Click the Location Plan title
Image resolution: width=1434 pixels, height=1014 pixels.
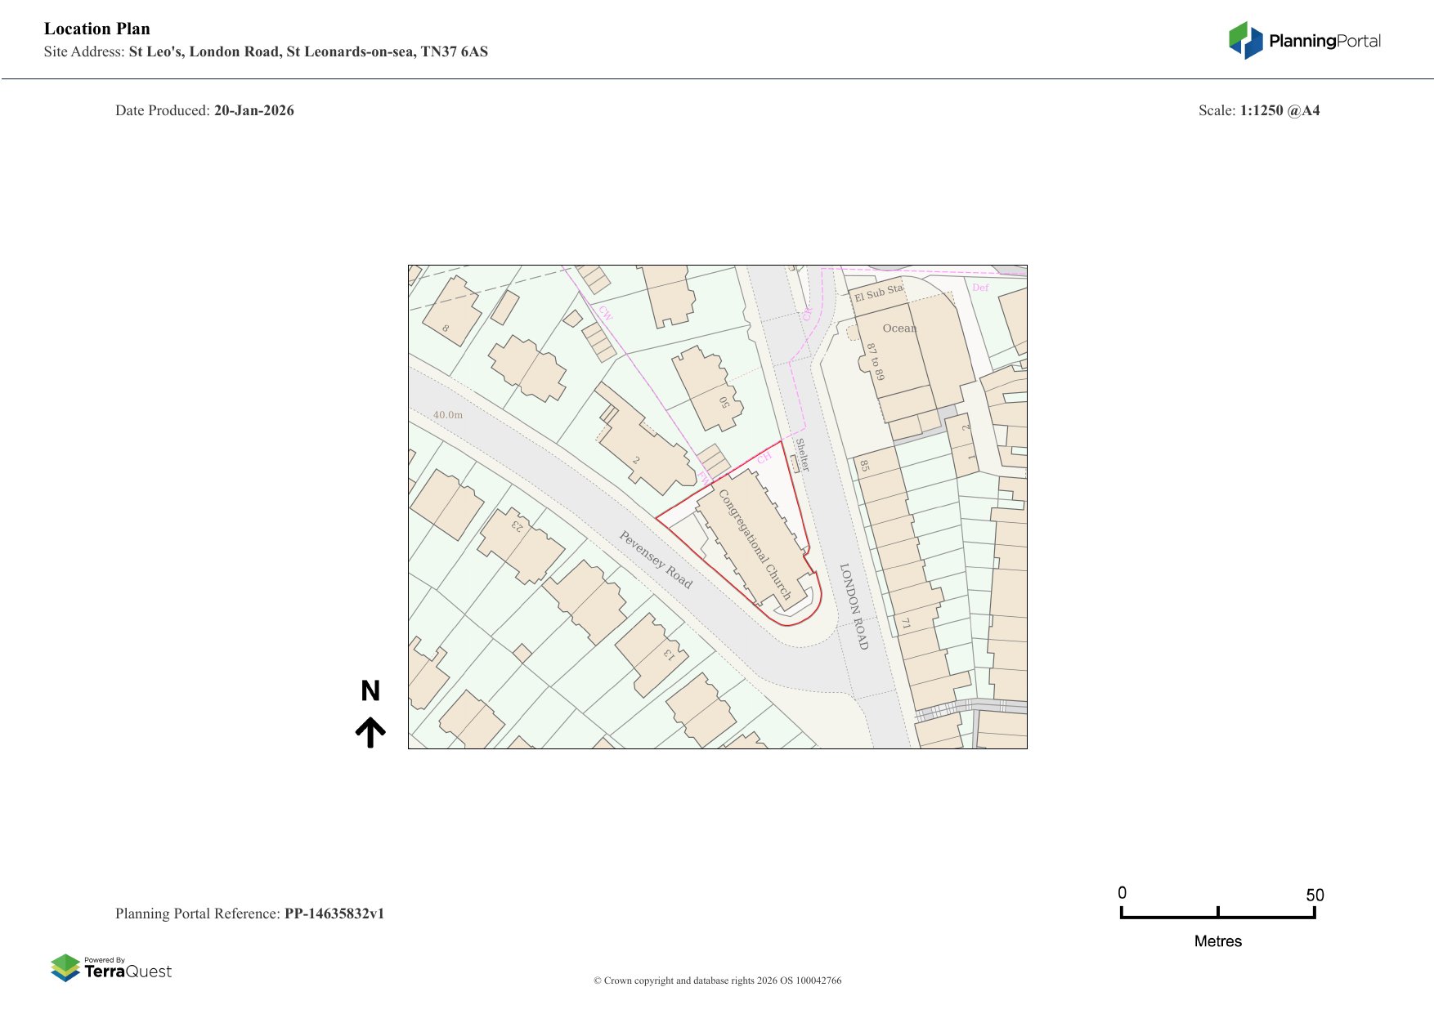(x=97, y=29)
